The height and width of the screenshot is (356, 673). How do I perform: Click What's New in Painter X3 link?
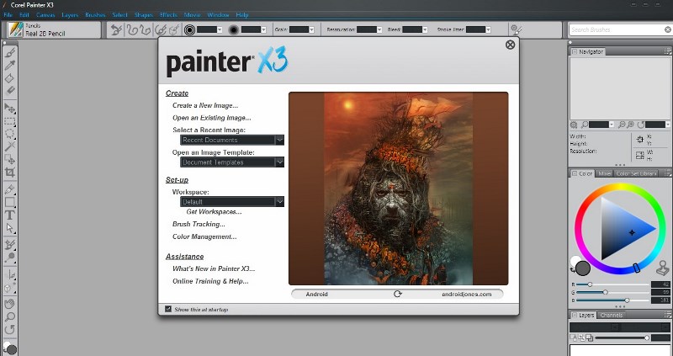coord(214,268)
